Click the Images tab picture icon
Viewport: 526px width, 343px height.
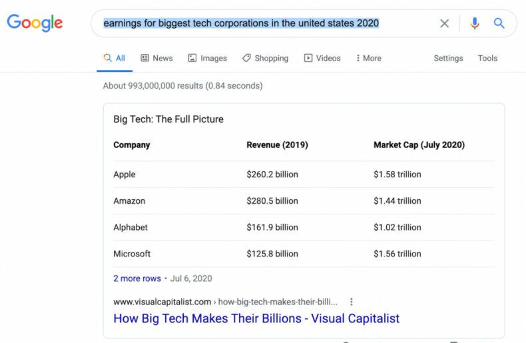pyautogui.click(x=192, y=58)
